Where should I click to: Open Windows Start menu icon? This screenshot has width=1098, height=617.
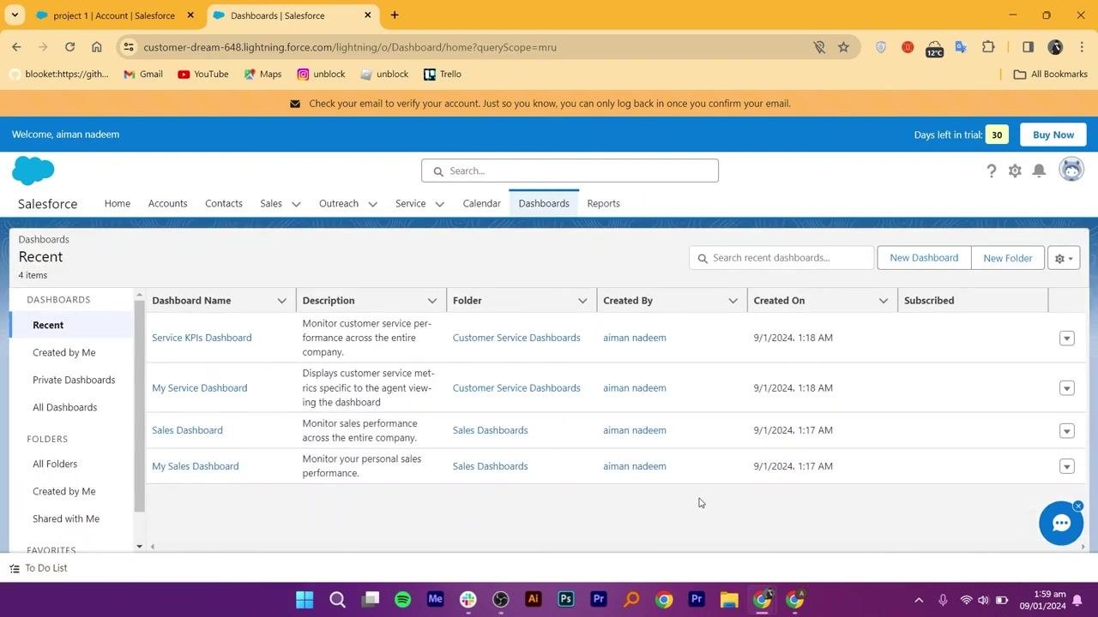coord(305,599)
